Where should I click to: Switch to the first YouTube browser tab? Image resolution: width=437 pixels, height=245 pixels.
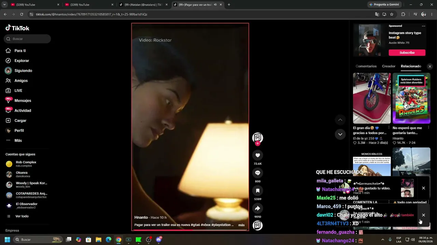34,5
